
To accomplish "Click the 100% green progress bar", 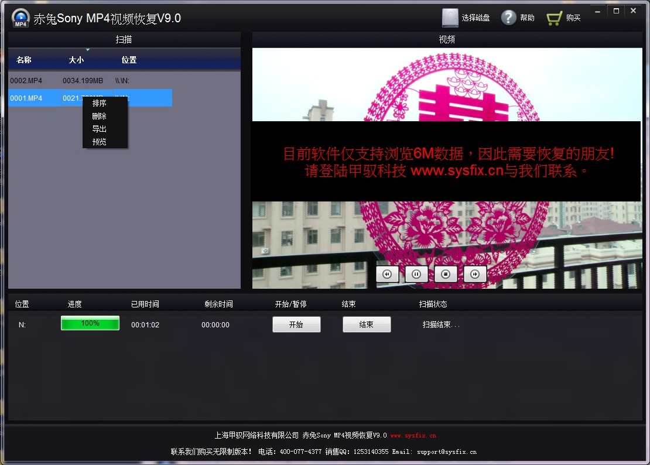I will tap(90, 323).
